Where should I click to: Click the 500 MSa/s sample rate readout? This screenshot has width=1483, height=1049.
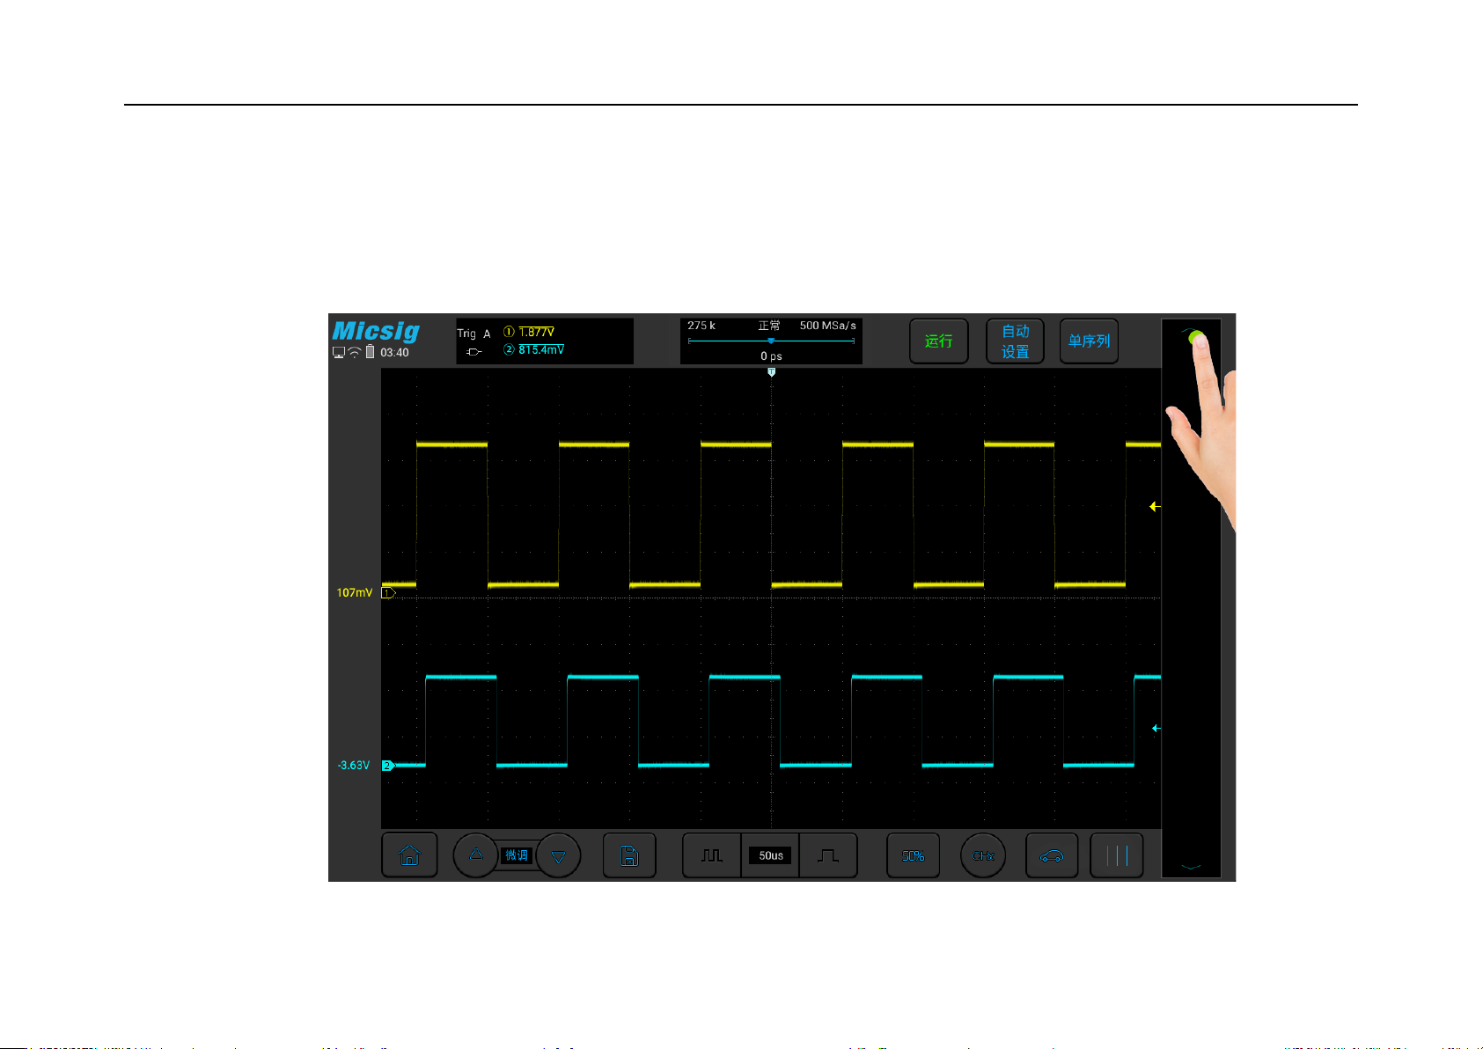pos(827,326)
